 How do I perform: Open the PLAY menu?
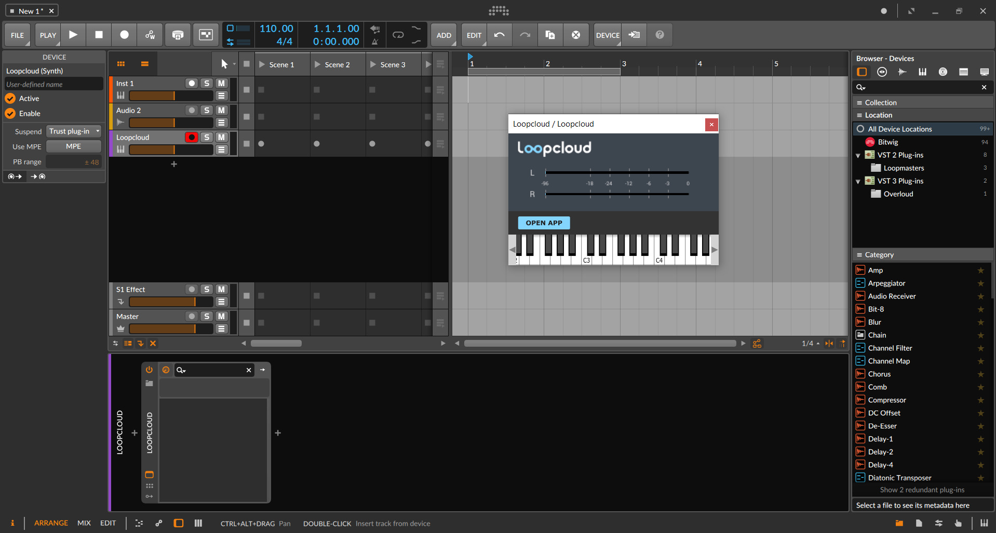pos(48,35)
